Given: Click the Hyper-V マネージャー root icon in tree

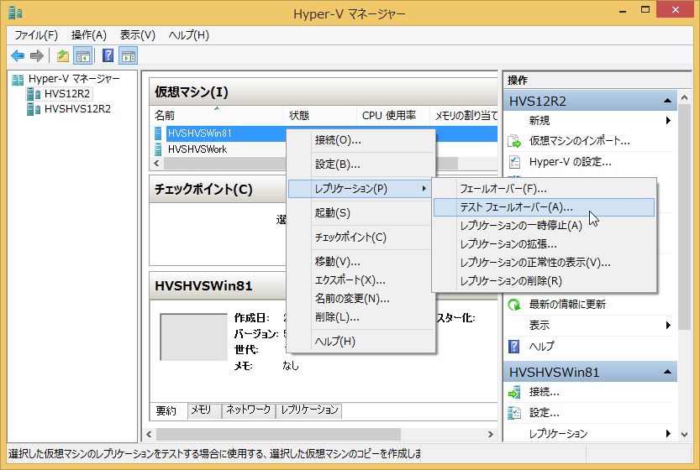Looking at the screenshot, I should tap(18, 80).
